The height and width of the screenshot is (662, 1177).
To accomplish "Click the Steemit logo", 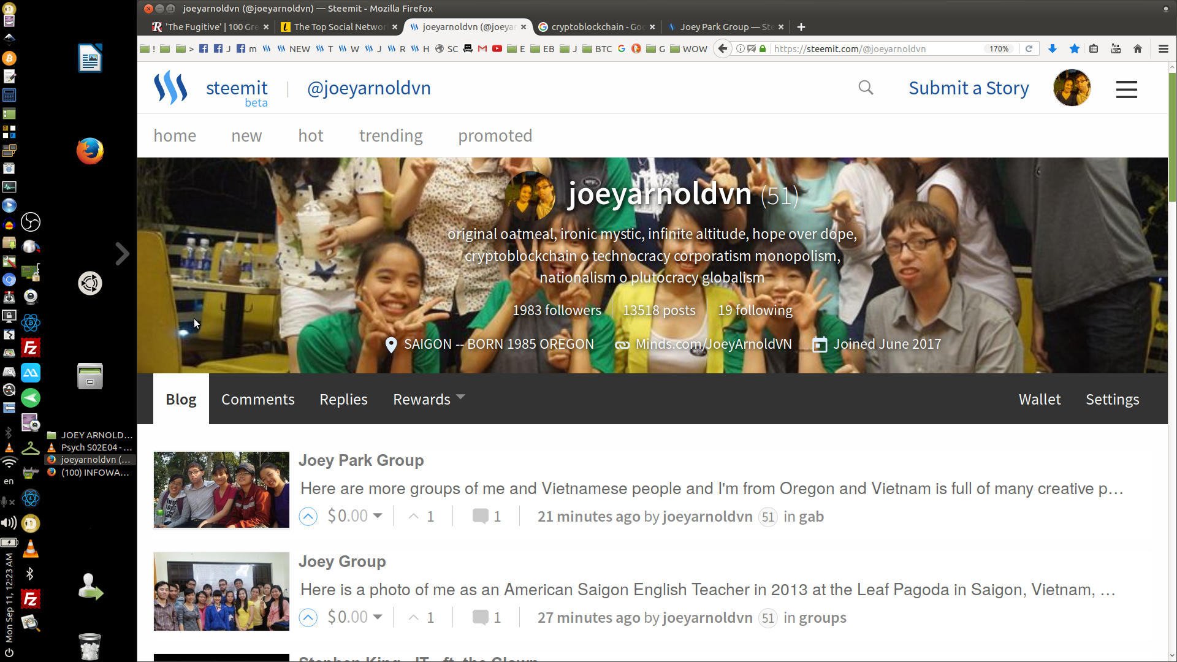I will pos(170,88).
